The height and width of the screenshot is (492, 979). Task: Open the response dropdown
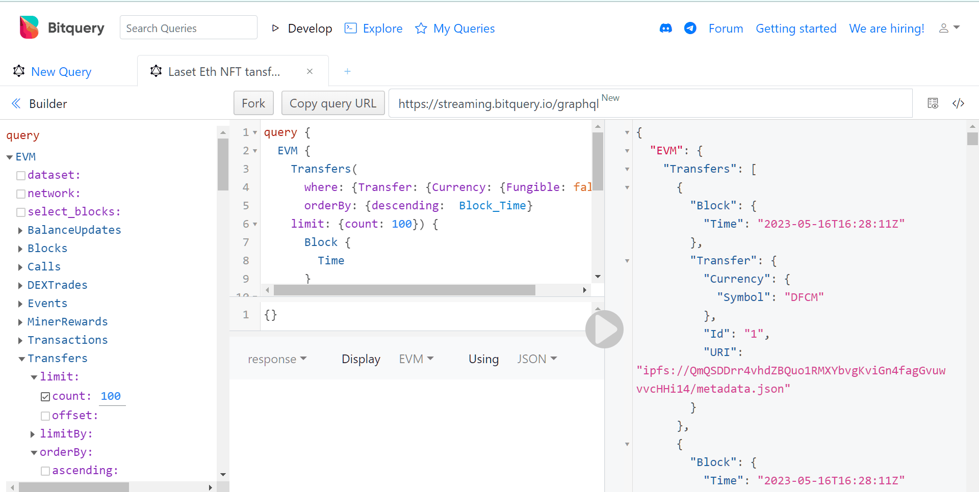click(x=277, y=359)
